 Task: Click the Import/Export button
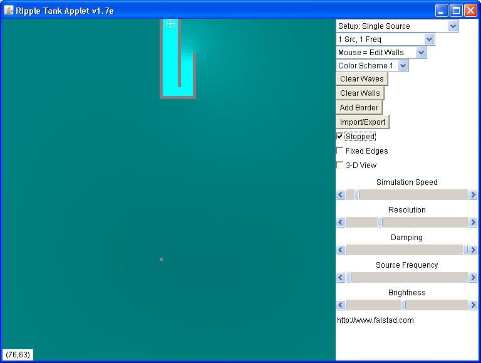pyautogui.click(x=363, y=122)
